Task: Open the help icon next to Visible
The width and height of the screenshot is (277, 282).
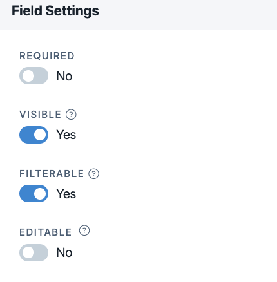Action: pos(71,115)
